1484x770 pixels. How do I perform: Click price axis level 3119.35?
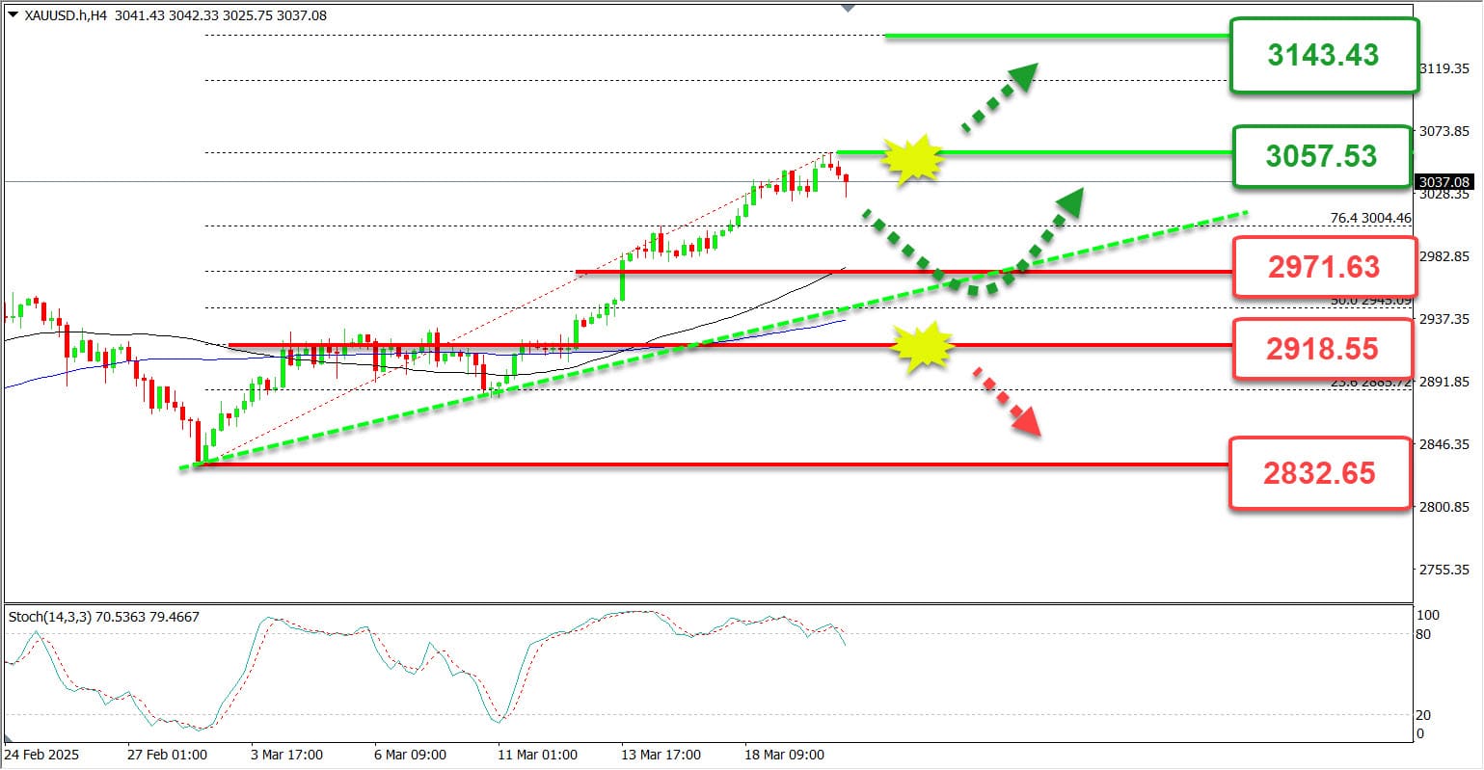pyautogui.click(x=1444, y=68)
